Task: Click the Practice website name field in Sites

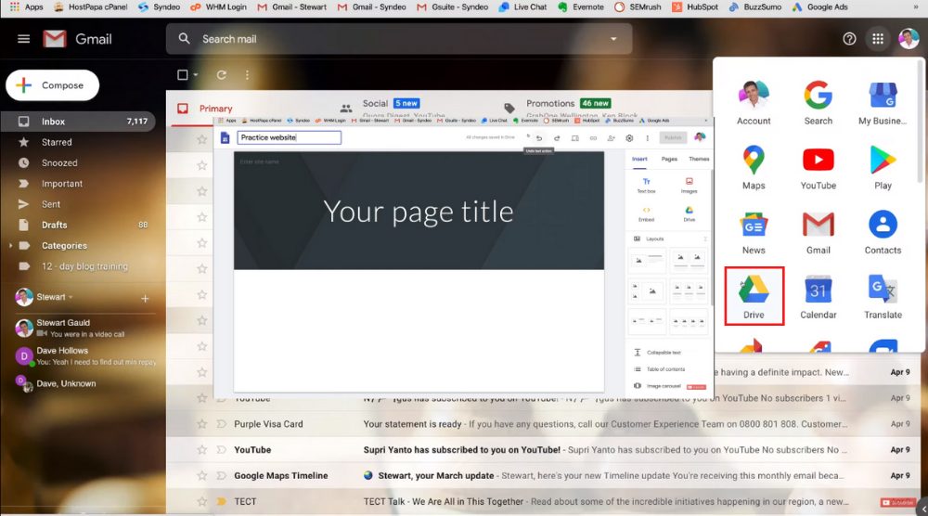Action: (x=289, y=137)
